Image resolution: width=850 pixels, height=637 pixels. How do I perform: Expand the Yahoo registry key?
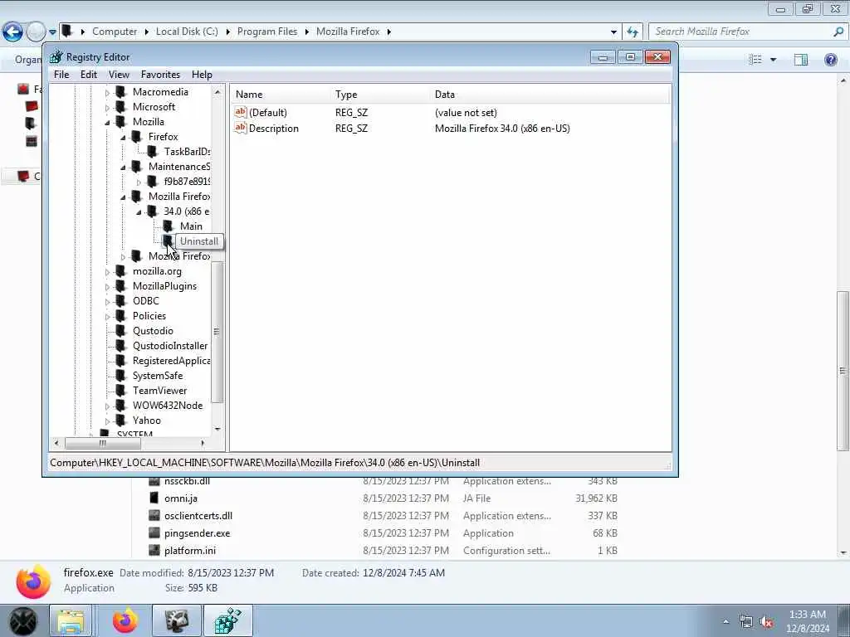click(x=107, y=421)
